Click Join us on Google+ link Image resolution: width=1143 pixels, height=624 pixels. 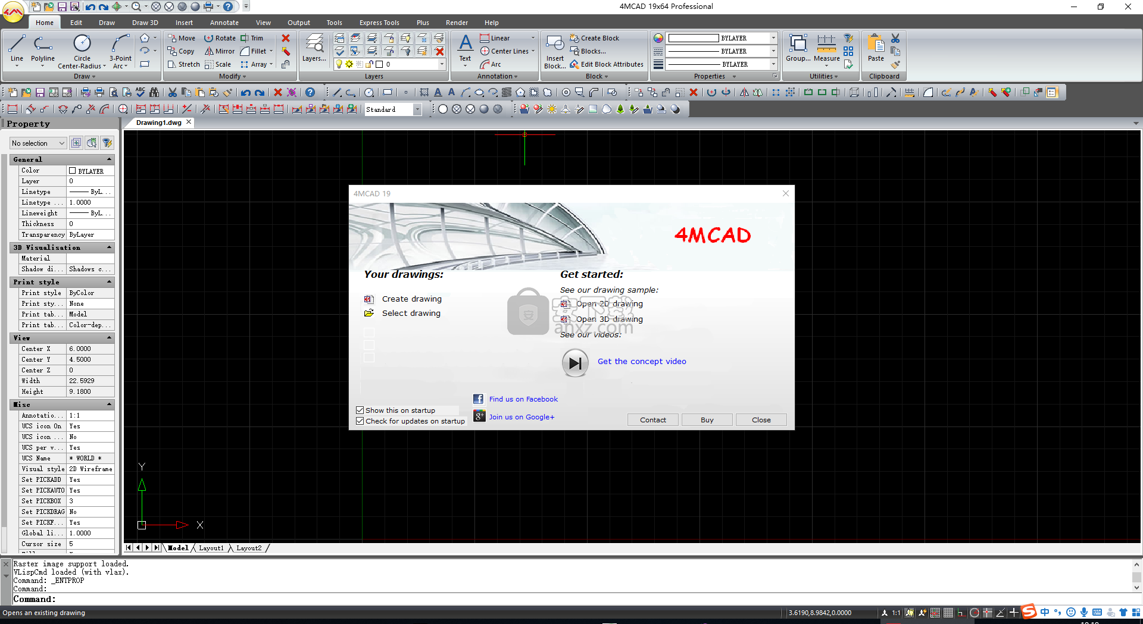(521, 417)
